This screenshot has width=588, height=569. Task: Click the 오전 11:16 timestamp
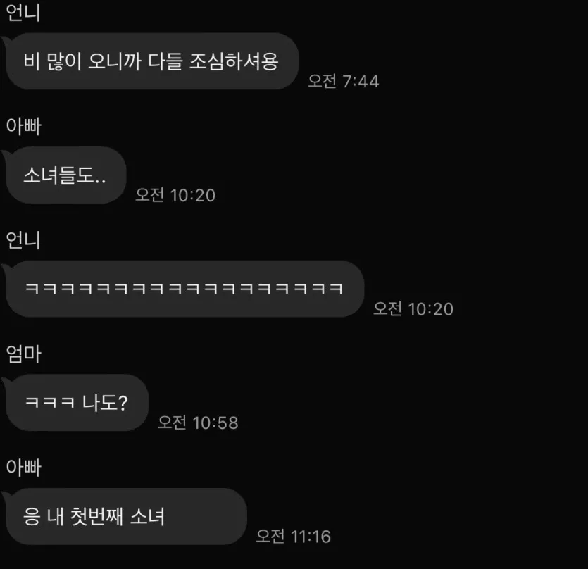(x=293, y=537)
